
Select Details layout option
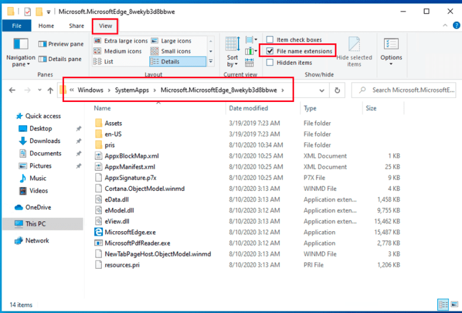coord(178,62)
